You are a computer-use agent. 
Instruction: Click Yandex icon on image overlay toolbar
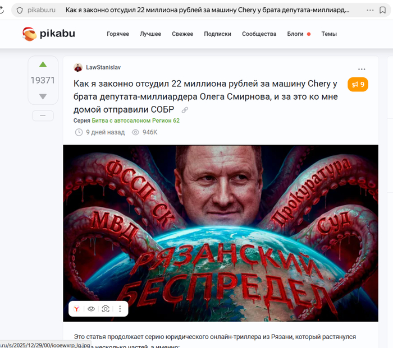point(76,309)
